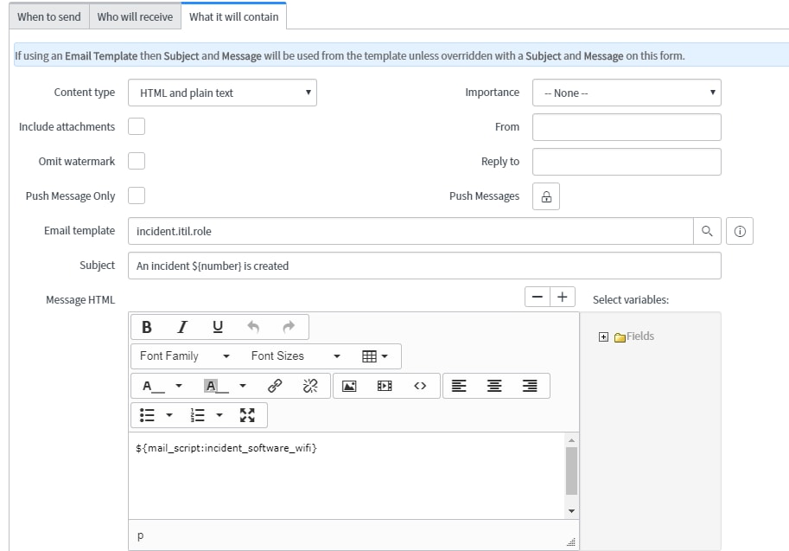Apply underline formatting in the editor
Image resolution: width=789 pixels, height=551 pixels.
tap(218, 327)
